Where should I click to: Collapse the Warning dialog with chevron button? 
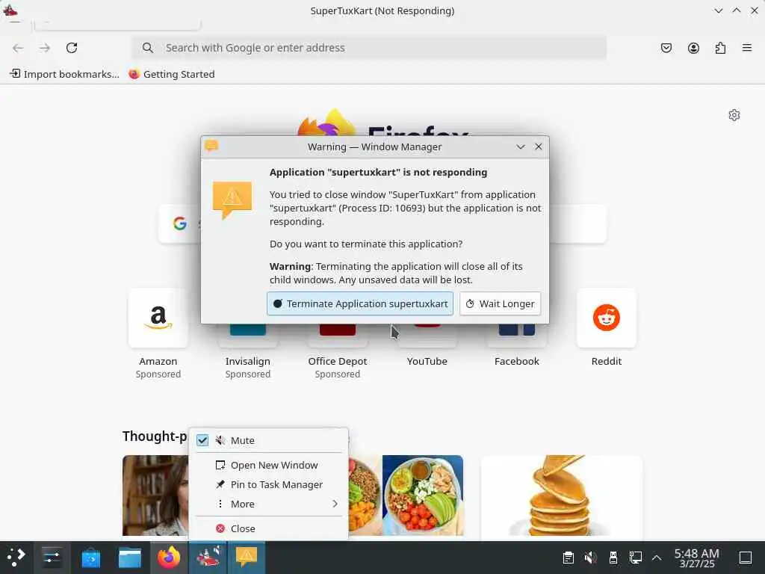(x=521, y=147)
